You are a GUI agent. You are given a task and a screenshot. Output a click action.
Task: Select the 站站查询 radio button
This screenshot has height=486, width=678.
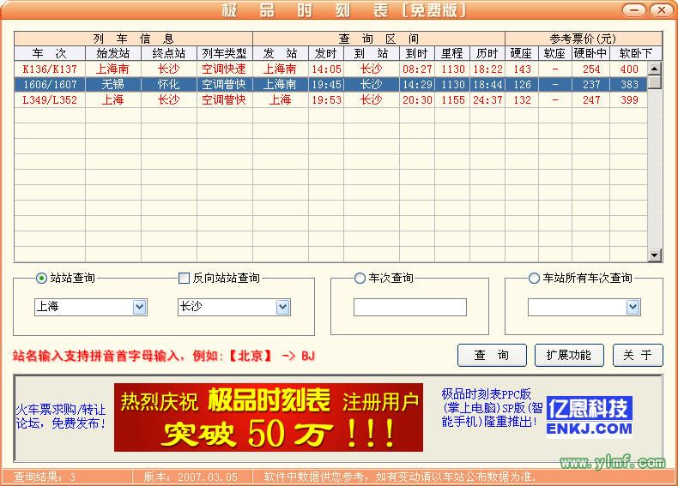pyautogui.click(x=41, y=279)
